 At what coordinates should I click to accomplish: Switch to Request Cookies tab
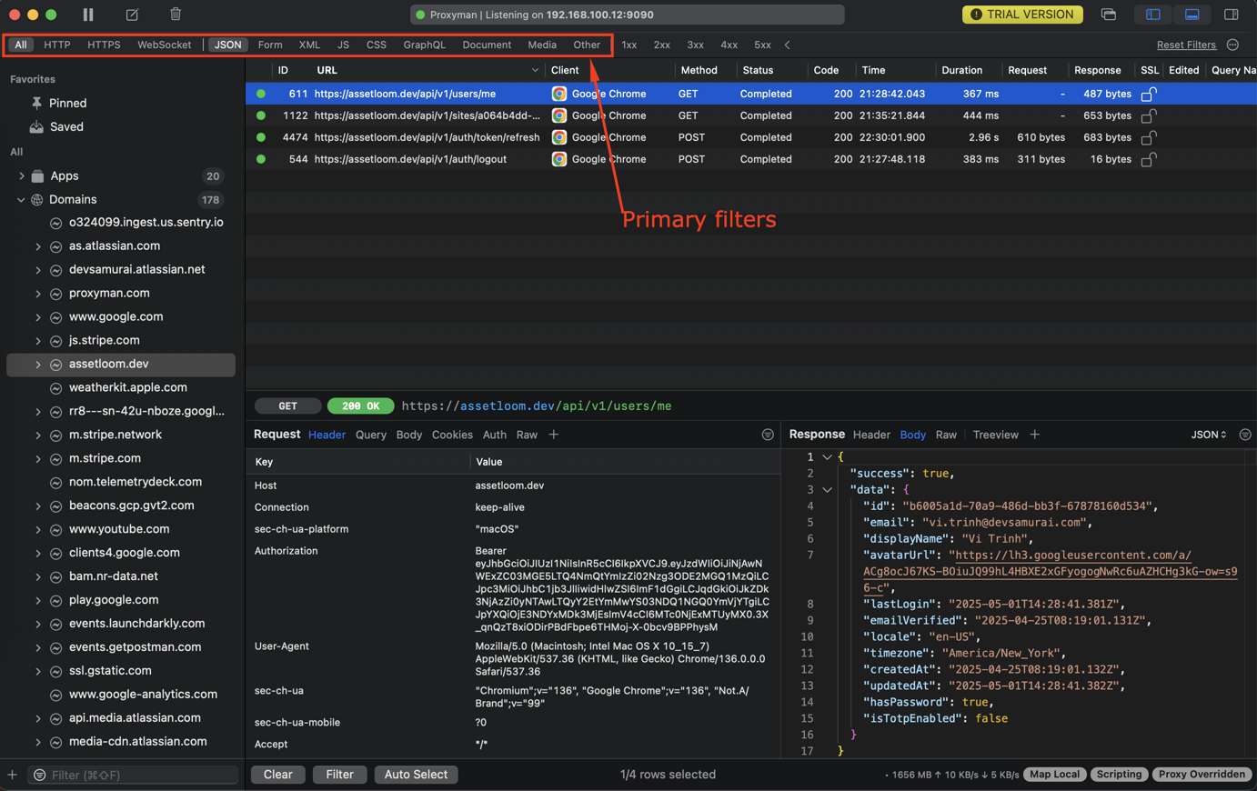point(452,435)
